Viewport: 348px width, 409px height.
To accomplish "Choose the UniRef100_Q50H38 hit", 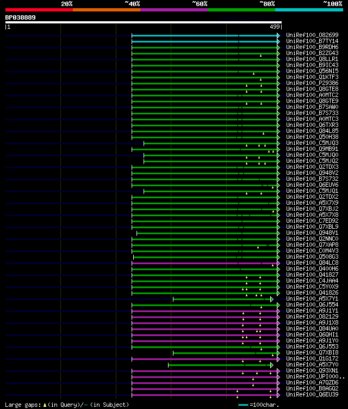I will (x=312, y=137).
